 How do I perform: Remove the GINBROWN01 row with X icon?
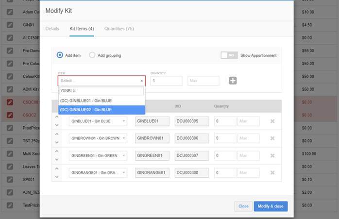[272, 138]
